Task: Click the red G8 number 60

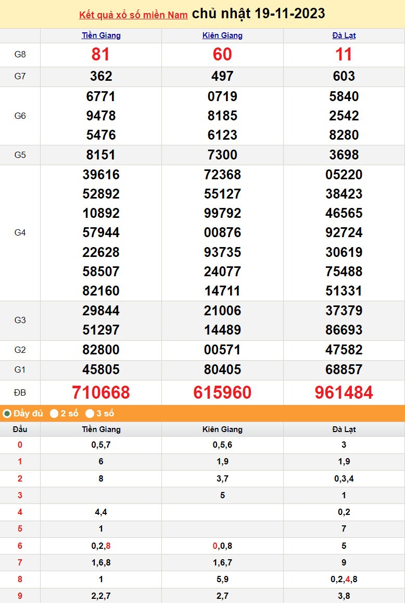Action: point(222,55)
